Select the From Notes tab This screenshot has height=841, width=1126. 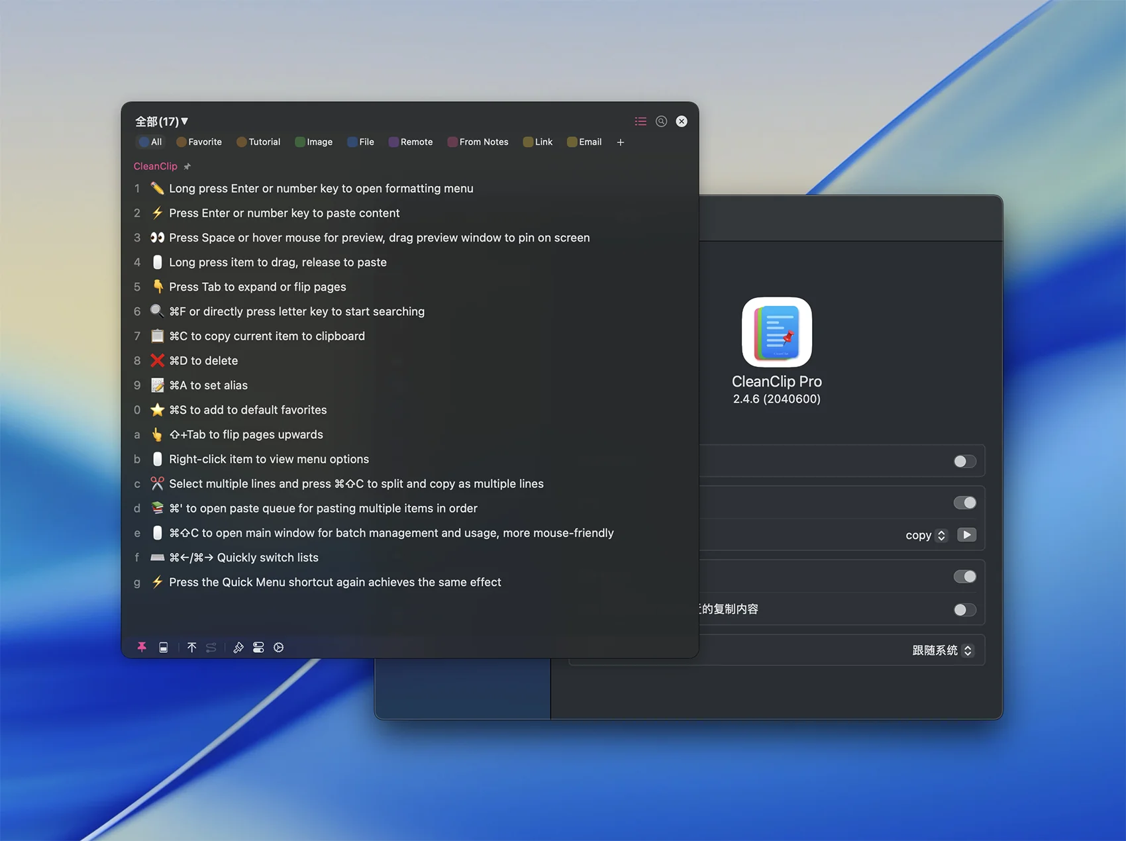478,142
